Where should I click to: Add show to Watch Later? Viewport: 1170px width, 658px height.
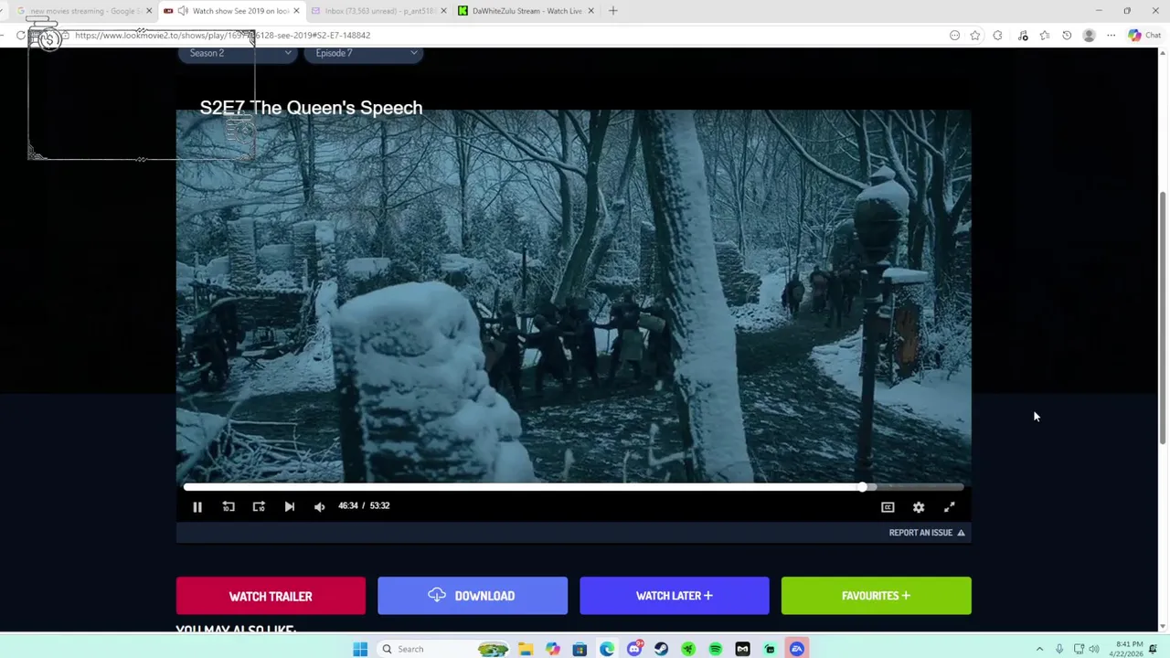tap(675, 596)
